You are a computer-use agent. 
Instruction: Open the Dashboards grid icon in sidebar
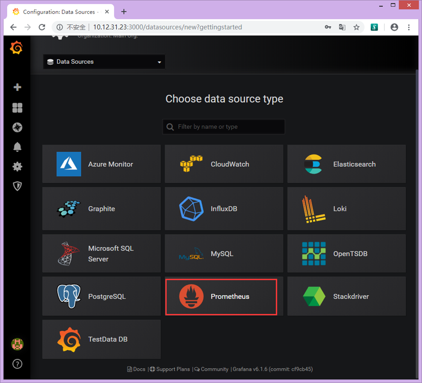pyautogui.click(x=17, y=108)
